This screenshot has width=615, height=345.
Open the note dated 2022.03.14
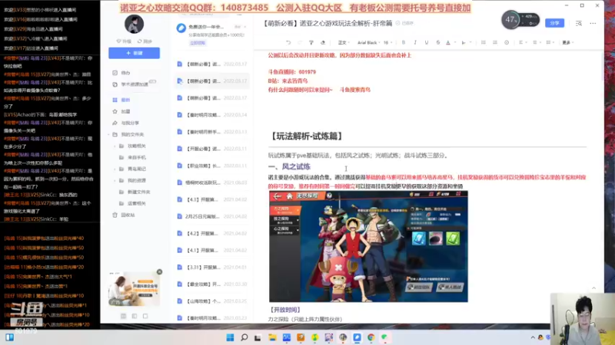click(x=212, y=115)
